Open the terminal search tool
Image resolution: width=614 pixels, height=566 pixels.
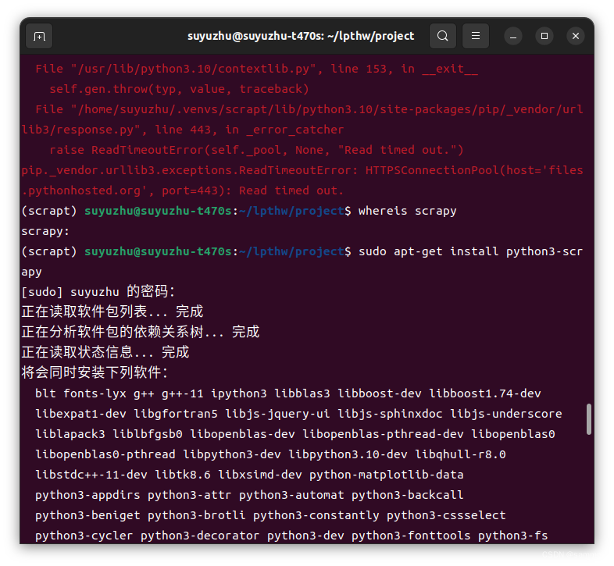pyautogui.click(x=442, y=36)
